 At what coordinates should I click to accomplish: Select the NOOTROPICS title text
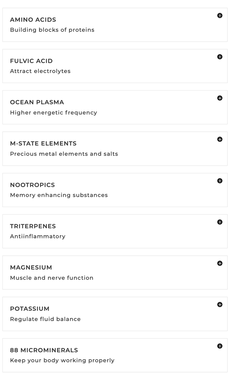tap(32, 185)
